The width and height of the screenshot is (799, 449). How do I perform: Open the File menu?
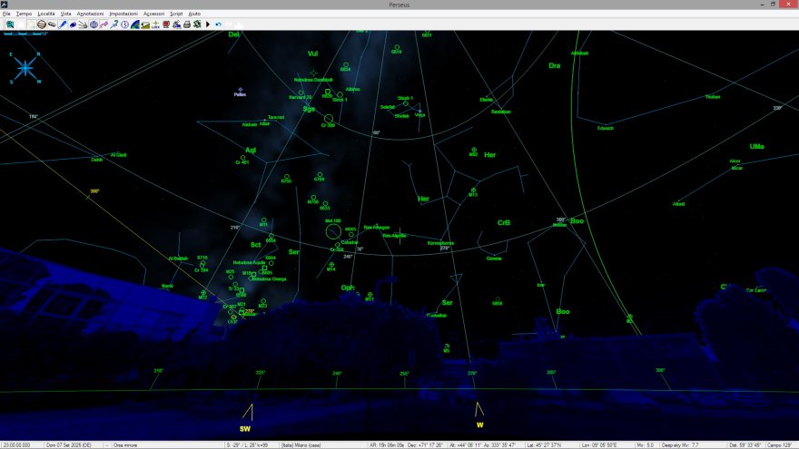point(7,15)
